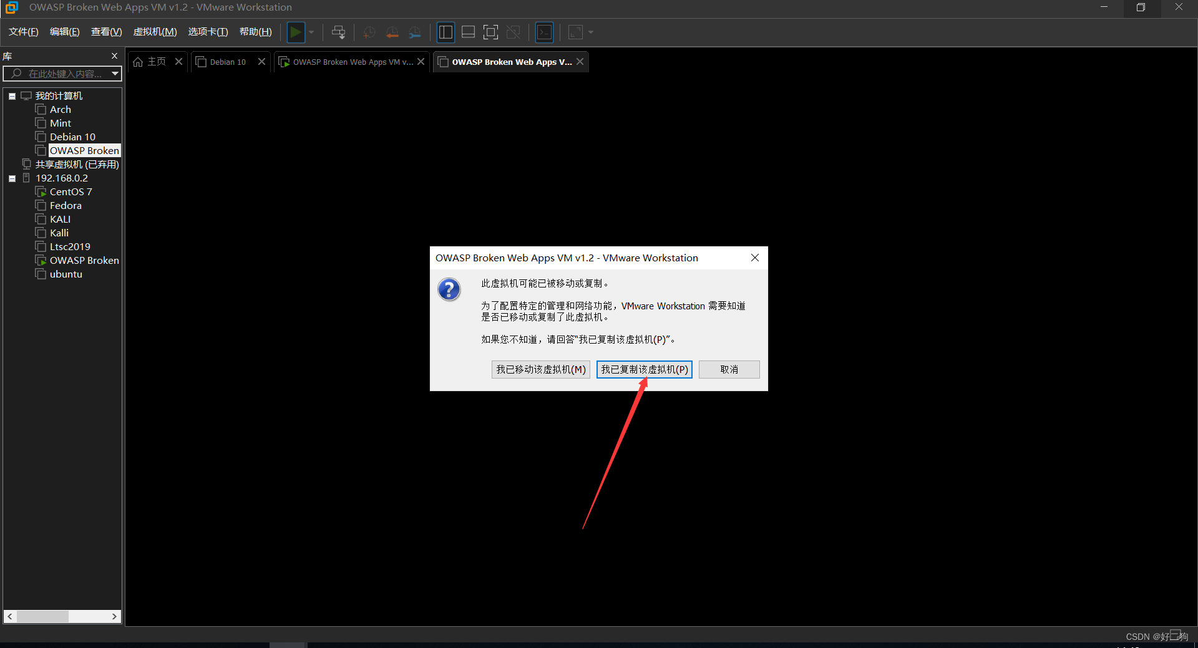Close the Debian 10 tab
1198x648 pixels.
click(x=261, y=61)
